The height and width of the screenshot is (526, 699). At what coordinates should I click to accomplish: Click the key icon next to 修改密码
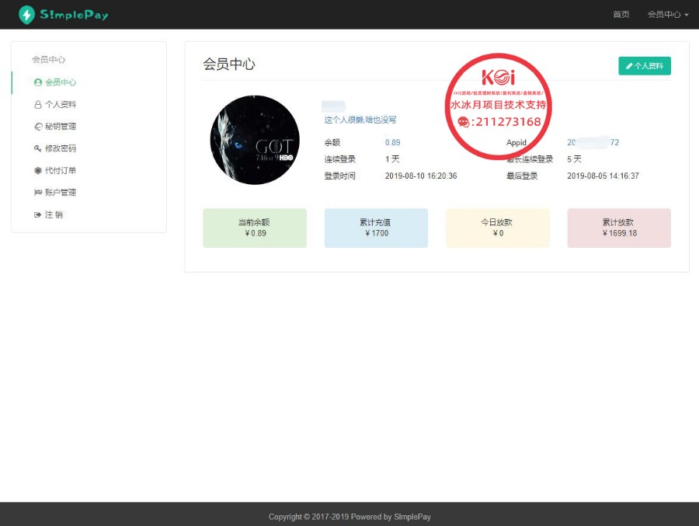coord(39,148)
